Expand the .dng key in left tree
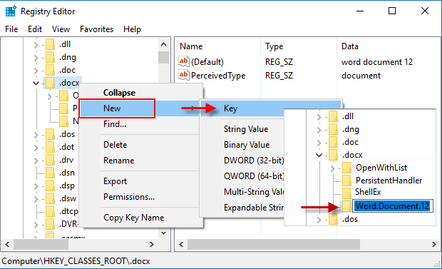The width and height of the screenshot is (442, 269). coord(36,58)
